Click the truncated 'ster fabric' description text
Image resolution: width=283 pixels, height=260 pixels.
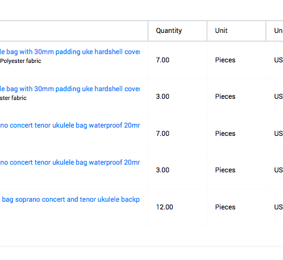click(13, 98)
